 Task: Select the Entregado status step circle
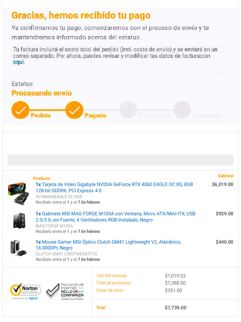click(x=182, y=110)
